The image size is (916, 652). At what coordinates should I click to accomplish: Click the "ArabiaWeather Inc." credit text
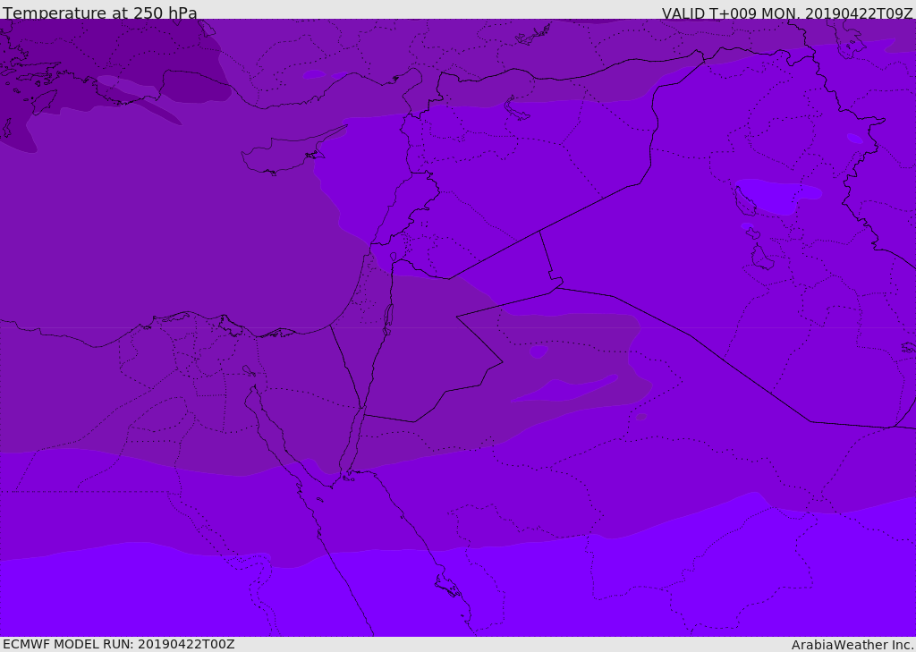click(x=852, y=645)
